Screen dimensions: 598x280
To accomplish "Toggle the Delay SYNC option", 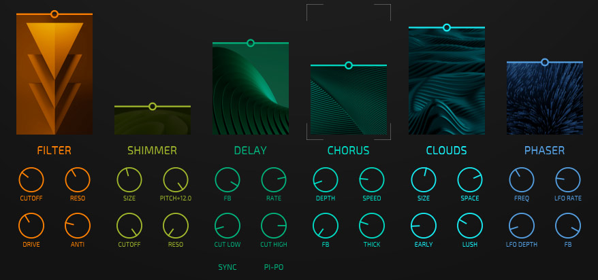I will click(227, 267).
